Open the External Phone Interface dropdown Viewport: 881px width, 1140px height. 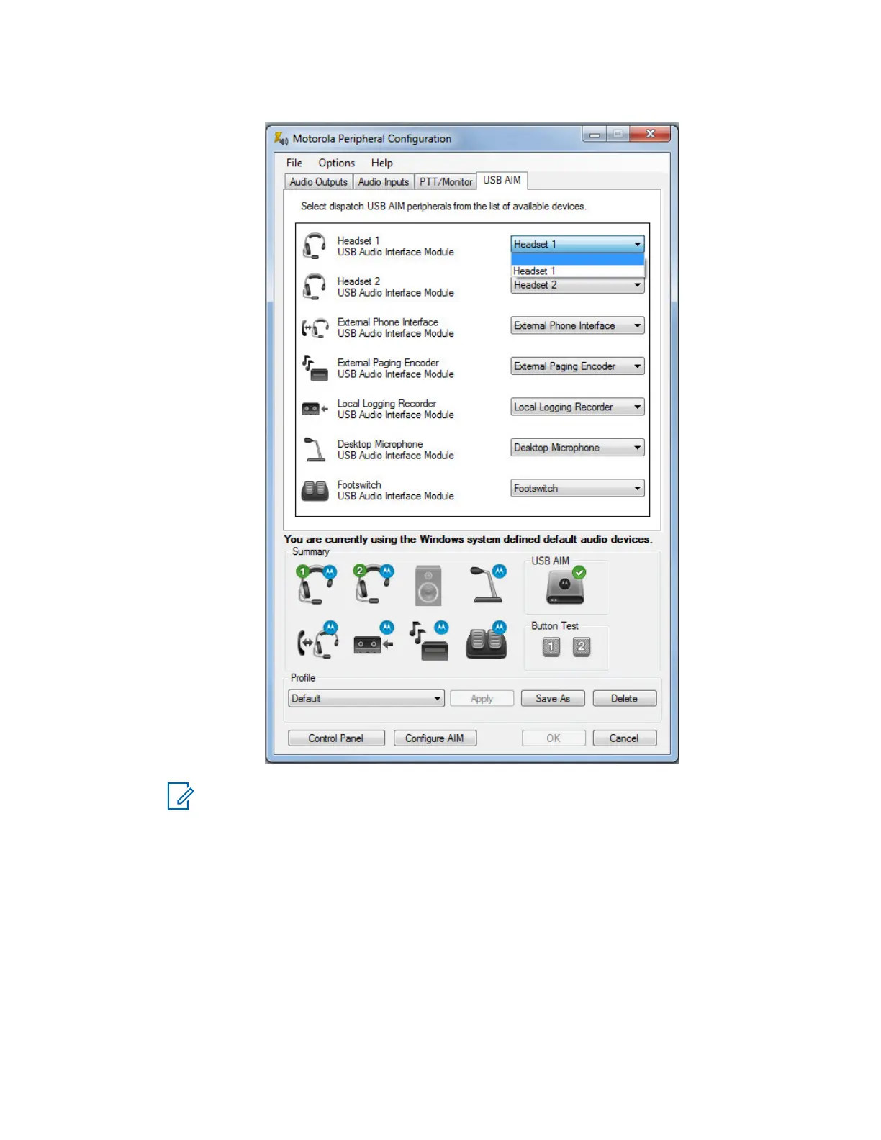point(577,326)
